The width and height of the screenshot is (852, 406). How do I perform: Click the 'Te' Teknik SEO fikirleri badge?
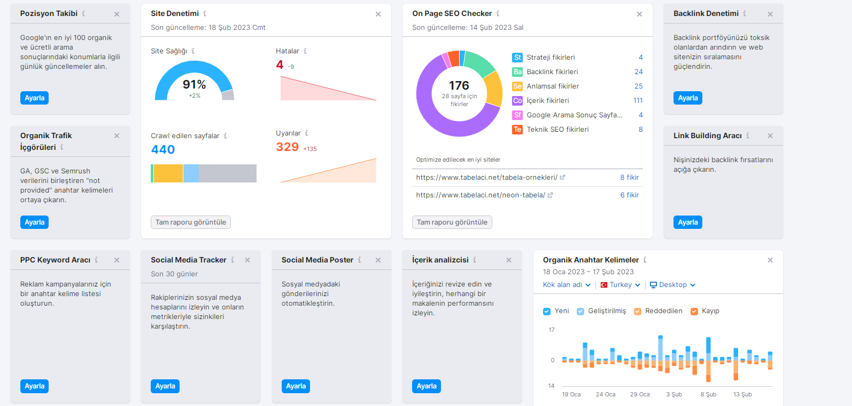click(x=517, y=129)
